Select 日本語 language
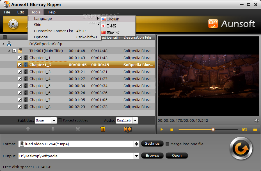Screen dimensions: 261x171 click(x=118, y=26)
